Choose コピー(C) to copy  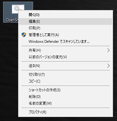[x=65, y=81]
